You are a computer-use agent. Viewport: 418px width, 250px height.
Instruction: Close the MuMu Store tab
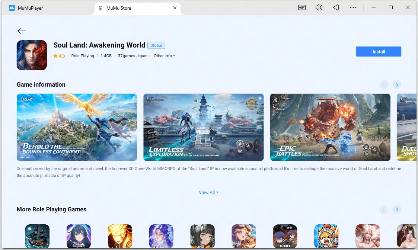point(175,8)
